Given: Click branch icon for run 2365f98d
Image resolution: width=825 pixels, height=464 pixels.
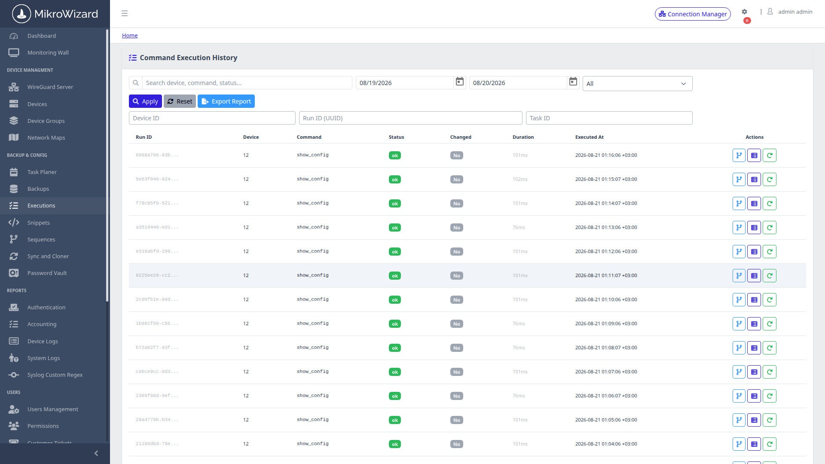Looking at the screenshot, I should pos(739,396).
